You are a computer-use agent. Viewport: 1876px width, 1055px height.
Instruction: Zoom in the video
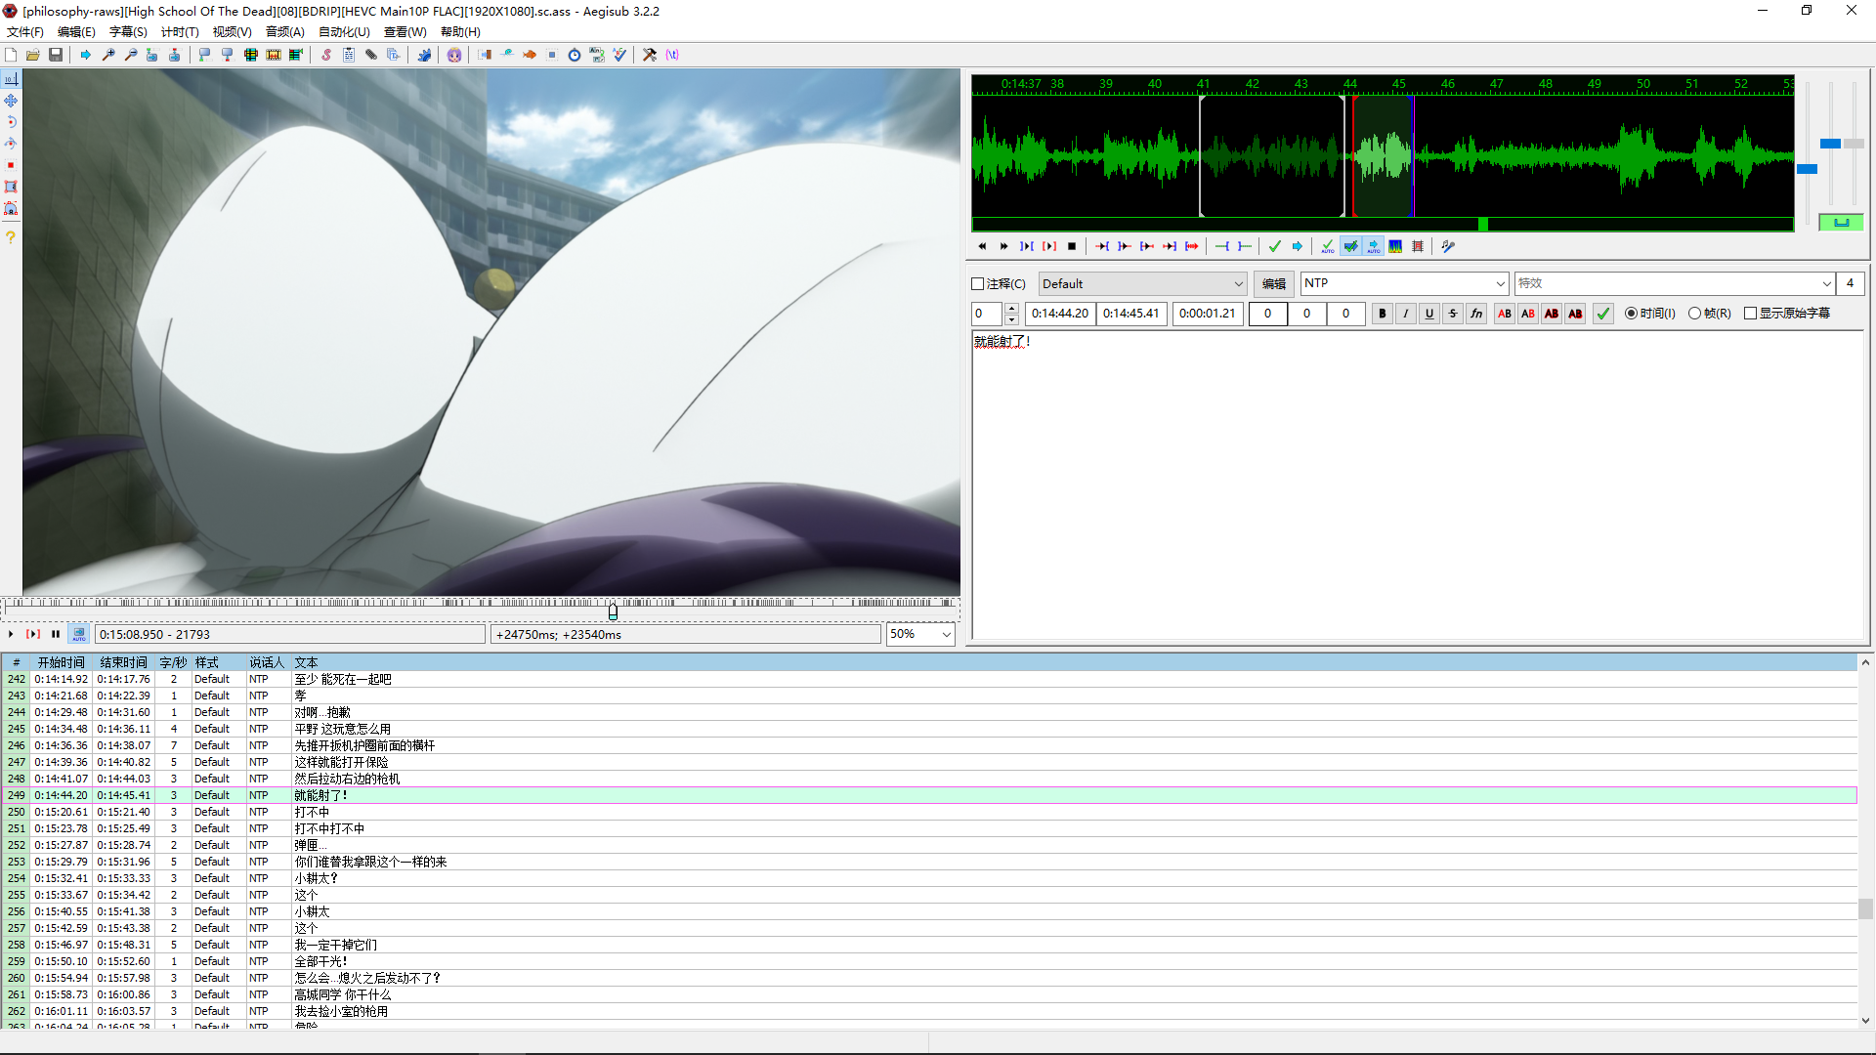[108, 55]
